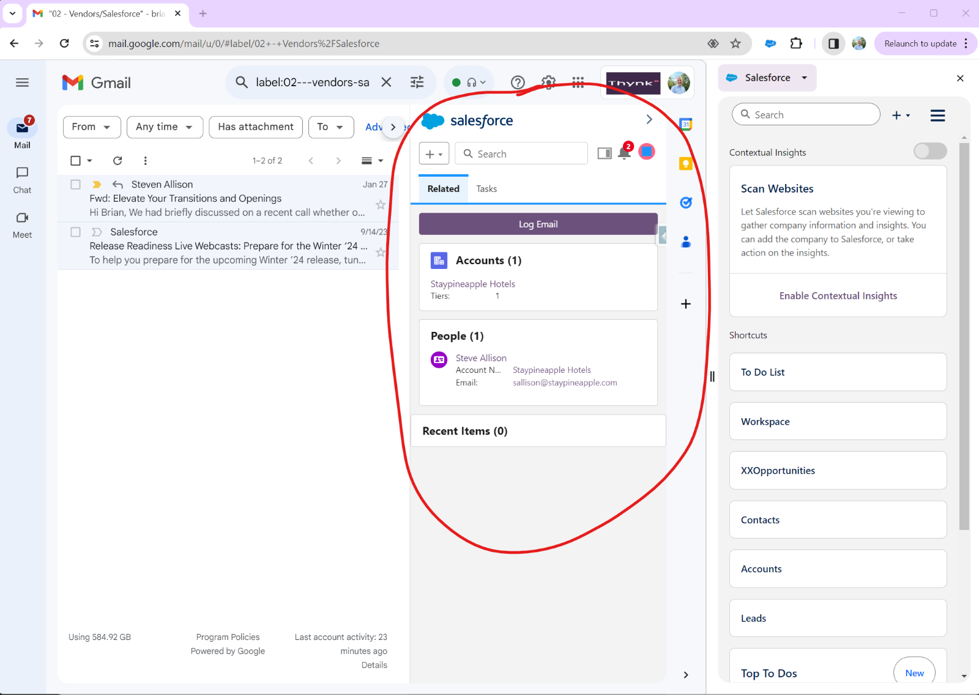Click the Has attachment filter chip
979x695 pixels.
tap(256, 127)
